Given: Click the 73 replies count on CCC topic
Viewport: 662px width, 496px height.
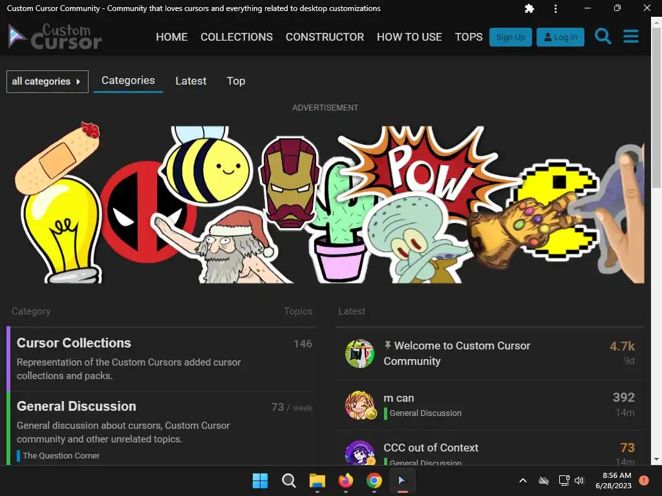Looking at the screenshot, I should 627,448.
